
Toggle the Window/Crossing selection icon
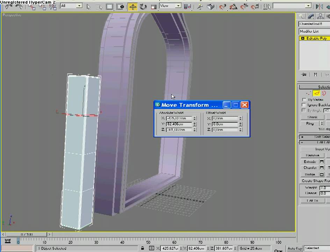point(120,7)
